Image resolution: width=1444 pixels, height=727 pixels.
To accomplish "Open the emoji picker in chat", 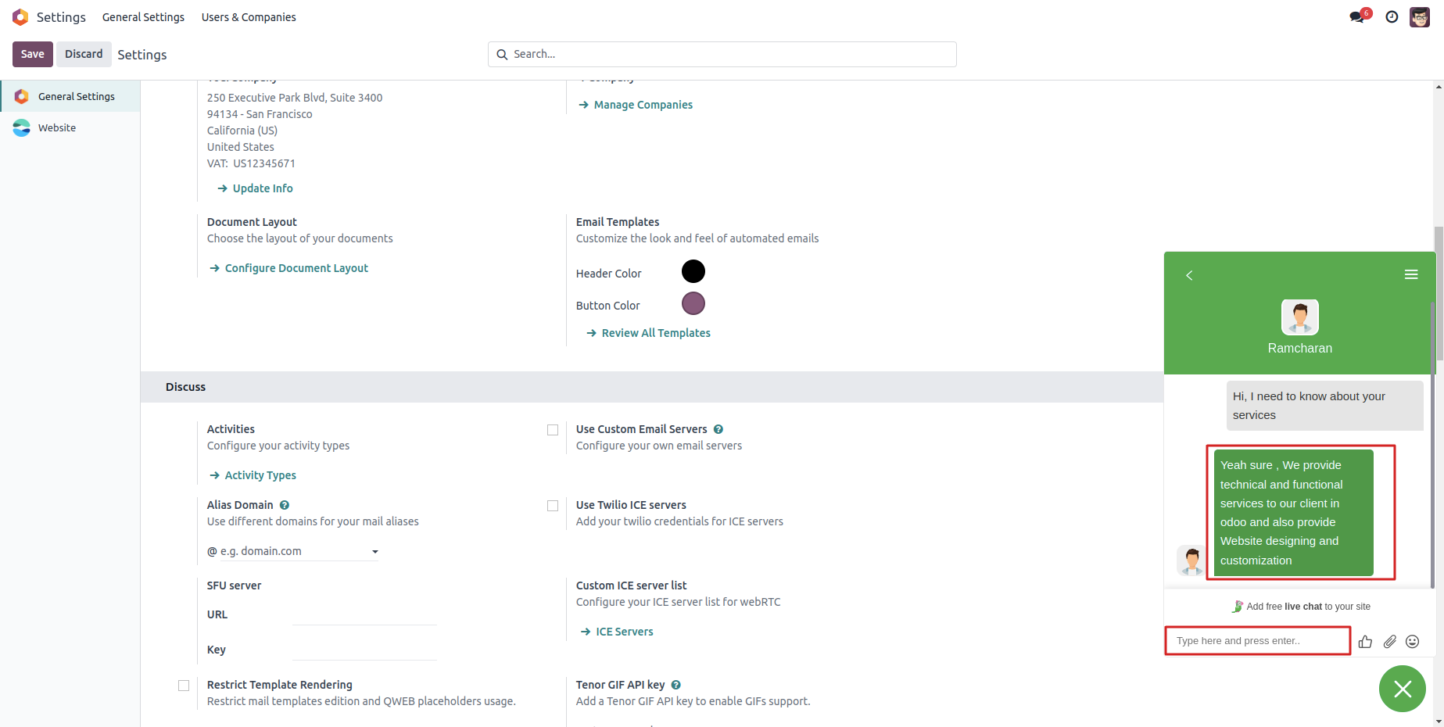I will coord(1412,642).
